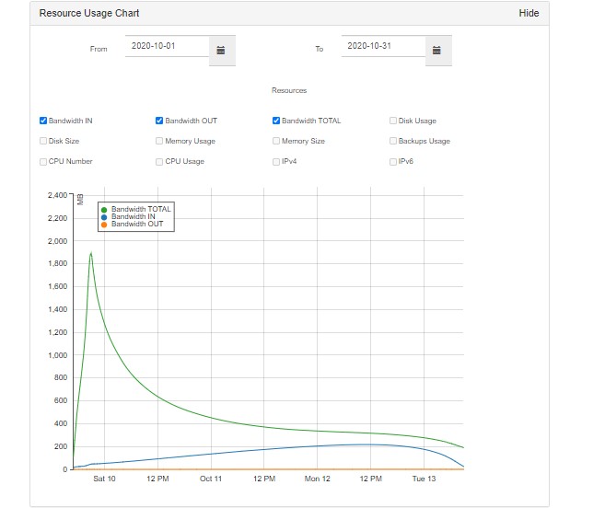Disable the Bandwidth TOTAL checkbox
This screenshot has height=508, width=605.
coord(276,121)
